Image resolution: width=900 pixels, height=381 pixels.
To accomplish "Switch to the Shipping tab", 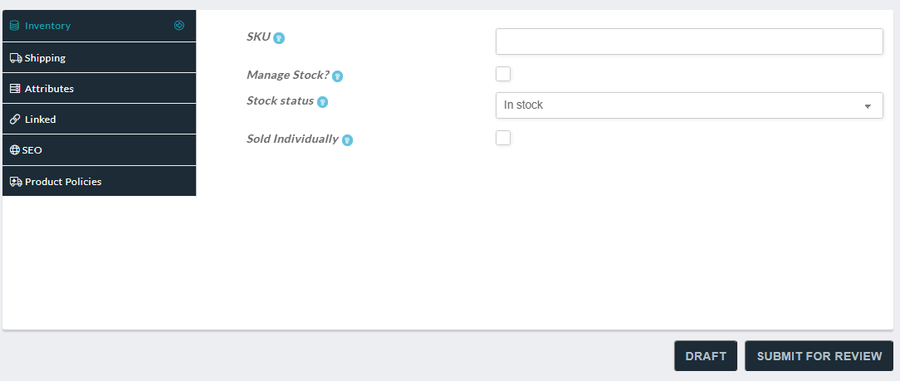I will pyautogui.click(x=100, y=58).
